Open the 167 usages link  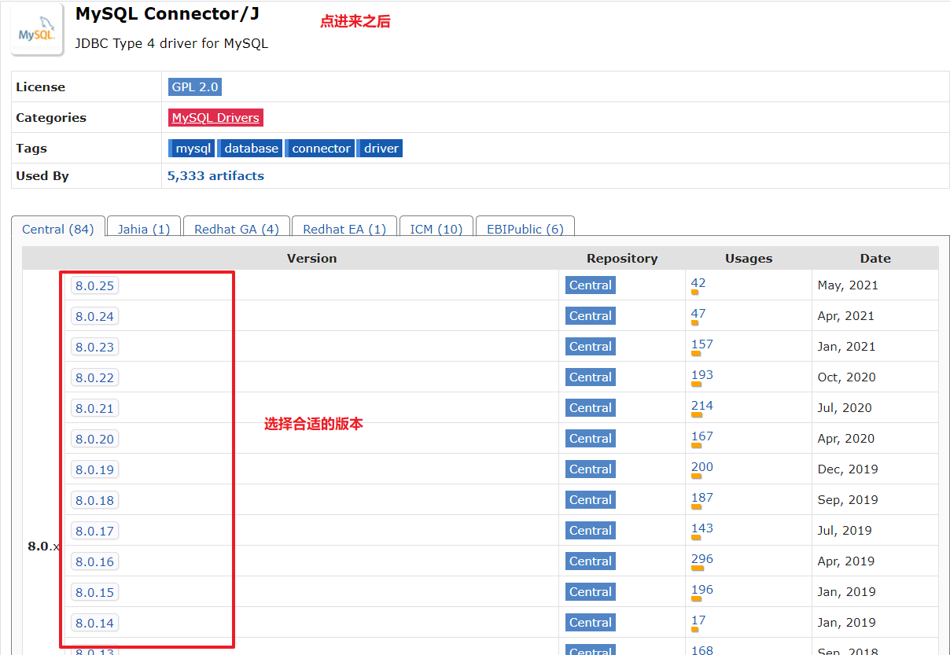click(702, 436)
